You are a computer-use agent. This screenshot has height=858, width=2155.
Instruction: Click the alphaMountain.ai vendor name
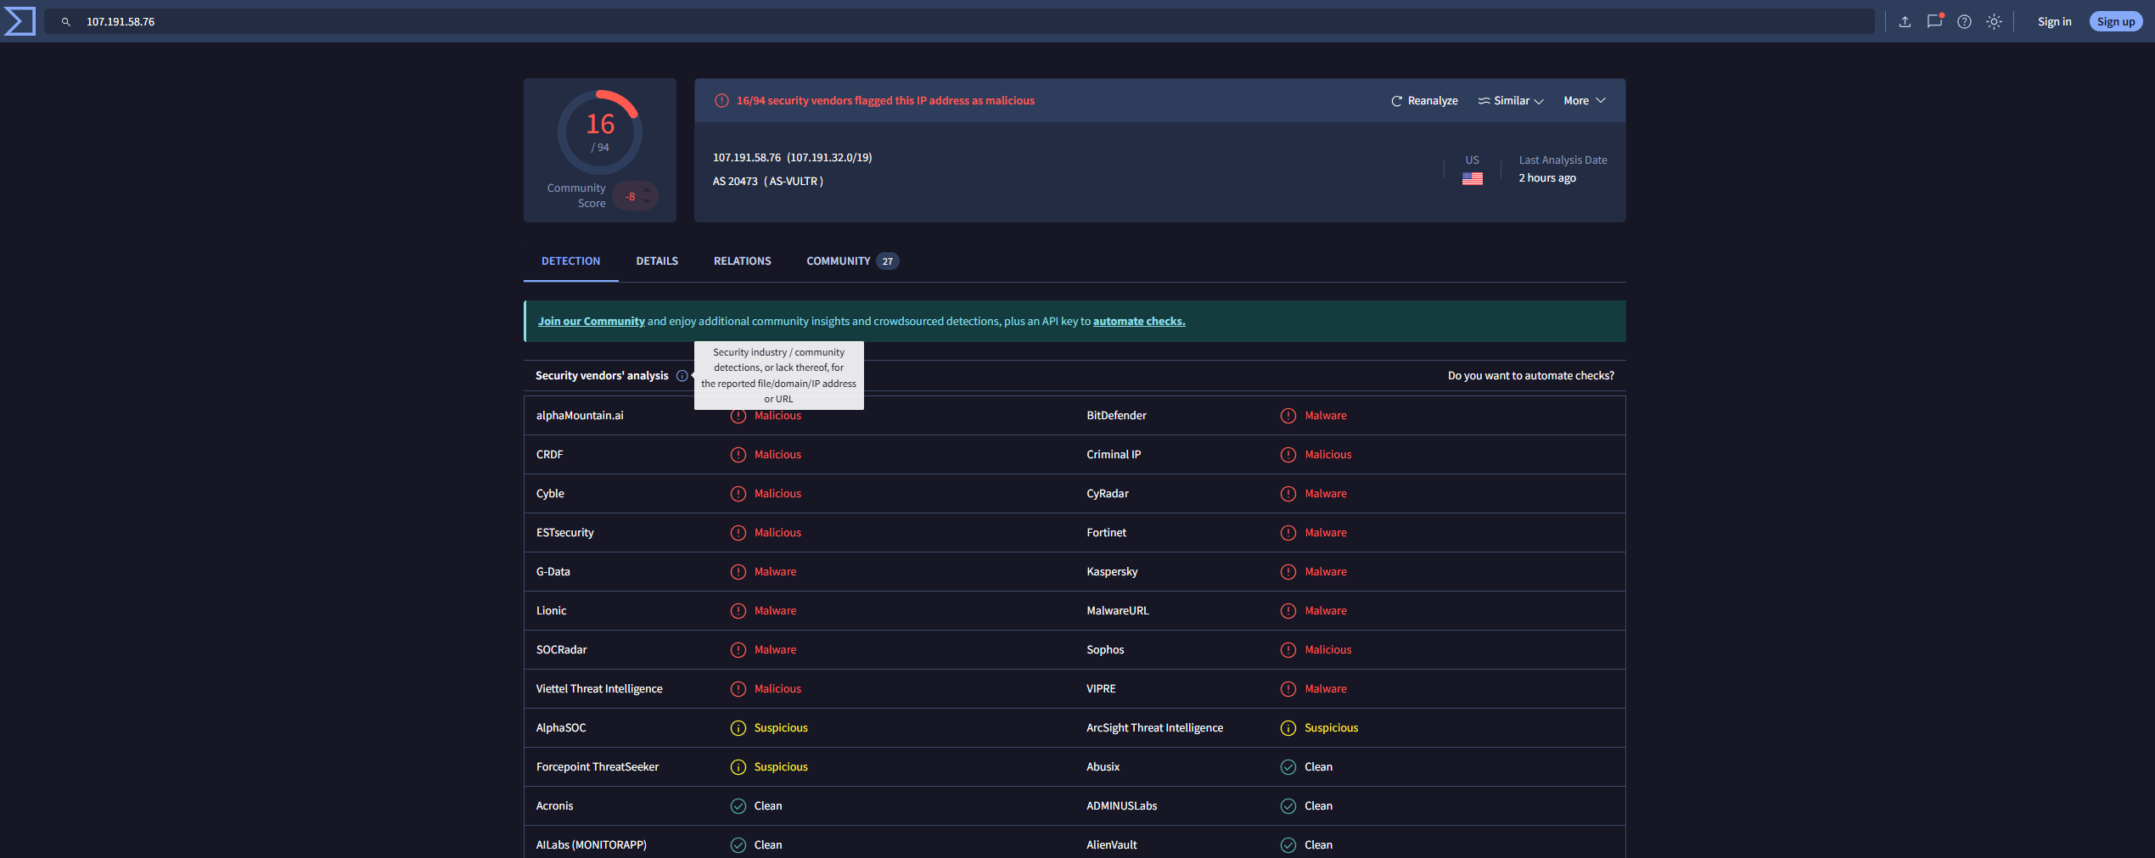pos(580,416)
